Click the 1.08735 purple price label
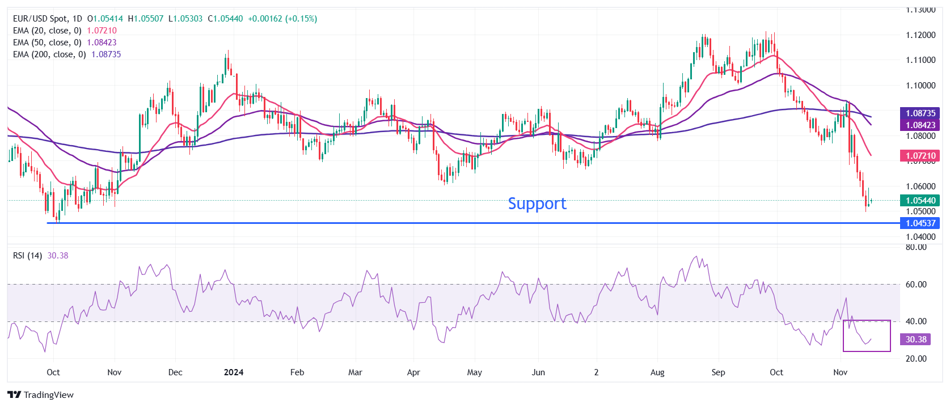Screen dimensions: 950x407 pos(920,113)
